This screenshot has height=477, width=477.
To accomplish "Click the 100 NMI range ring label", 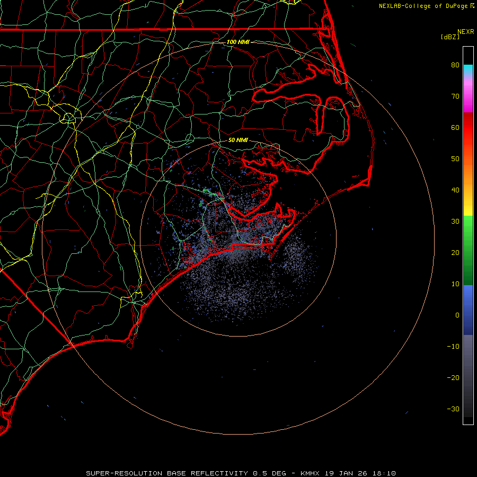I will pos(238,42).
